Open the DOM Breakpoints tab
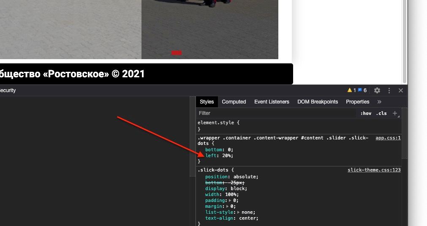 [x=318, y=101]
